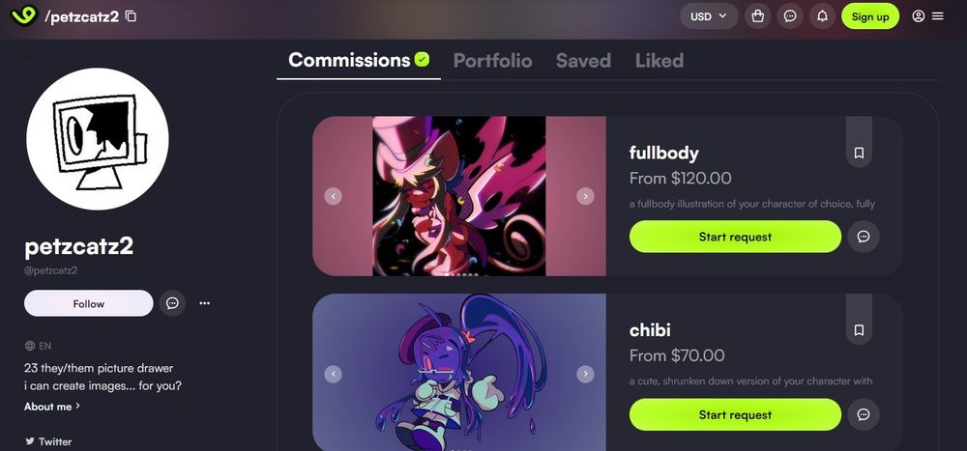Open chat bubble next to the Follow button
Viewport: 967px width, 451px height.
click(x=173, y=303)
